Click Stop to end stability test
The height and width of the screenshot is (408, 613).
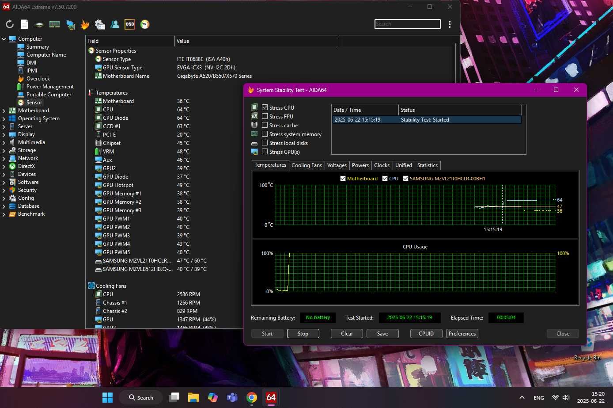[x=303, y=334]
